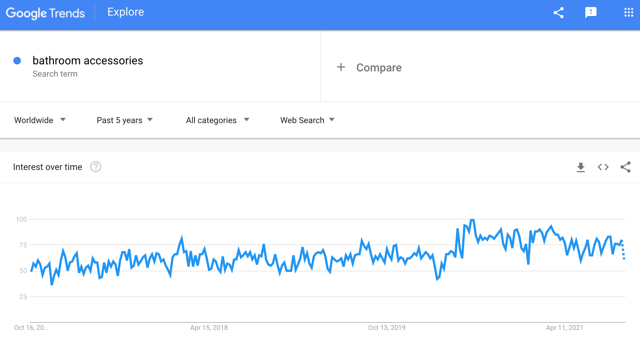
Task: Edit the bathroom accessories search term
Action: point(88,61)
